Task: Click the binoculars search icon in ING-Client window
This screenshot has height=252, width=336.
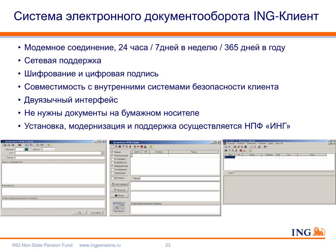Action: 226,150
